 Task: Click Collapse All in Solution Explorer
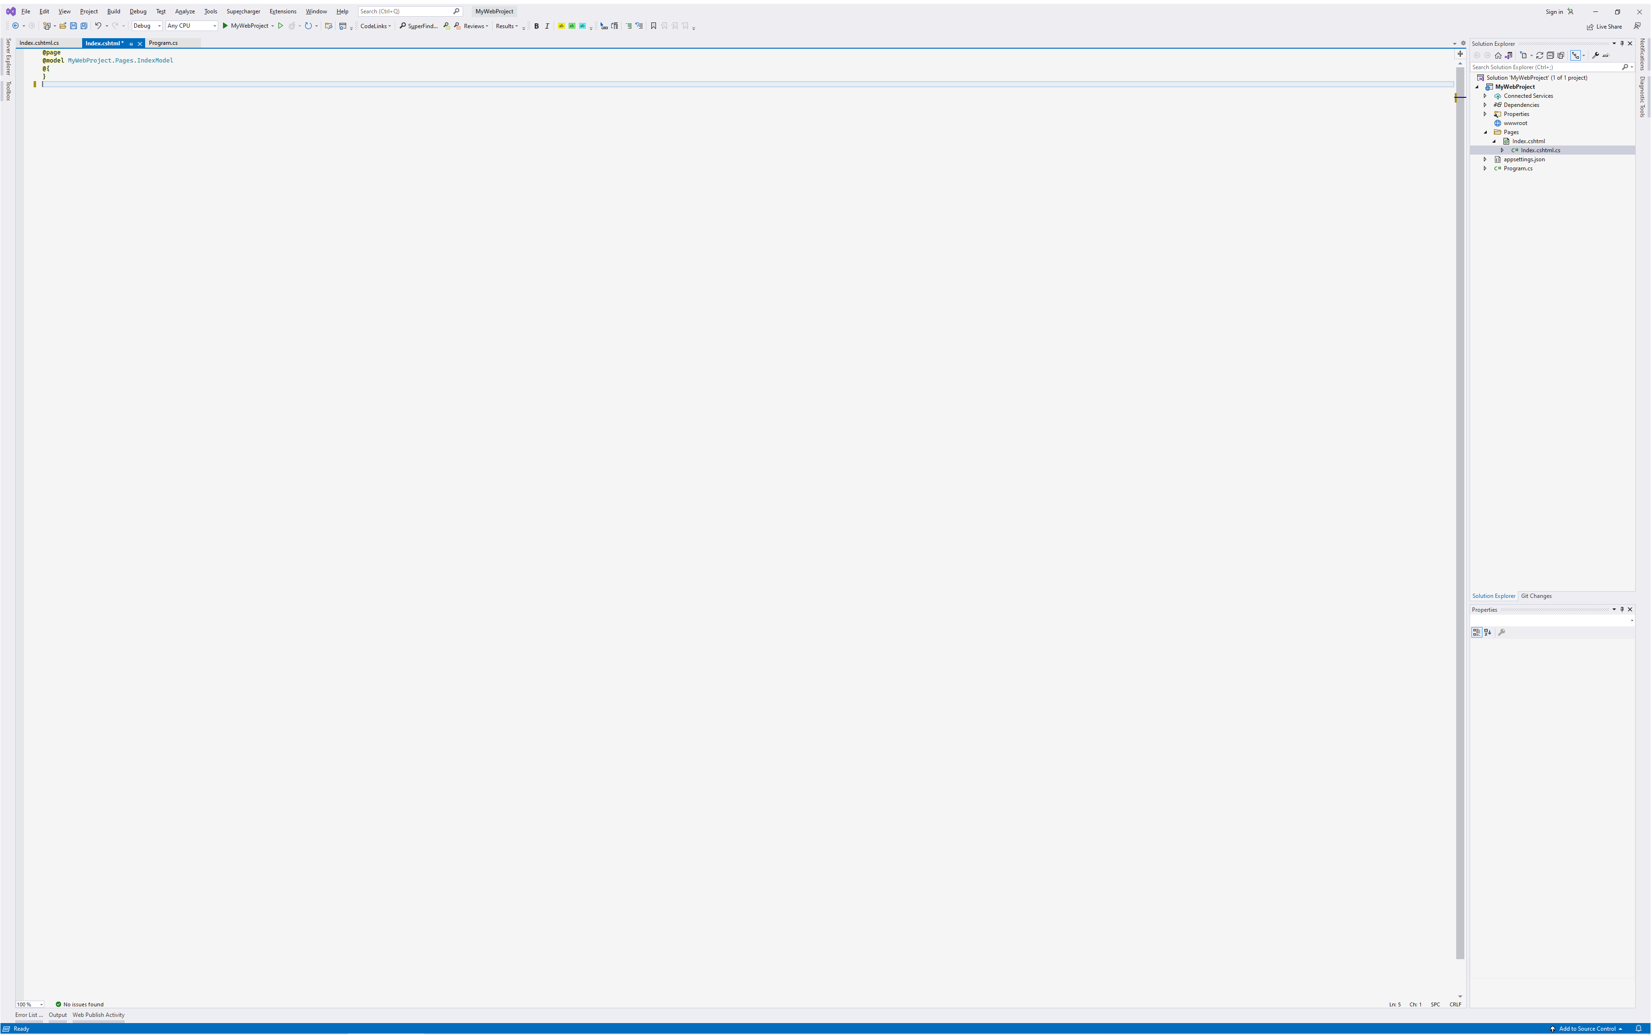pyautogui.click(x=1550, y=55)
